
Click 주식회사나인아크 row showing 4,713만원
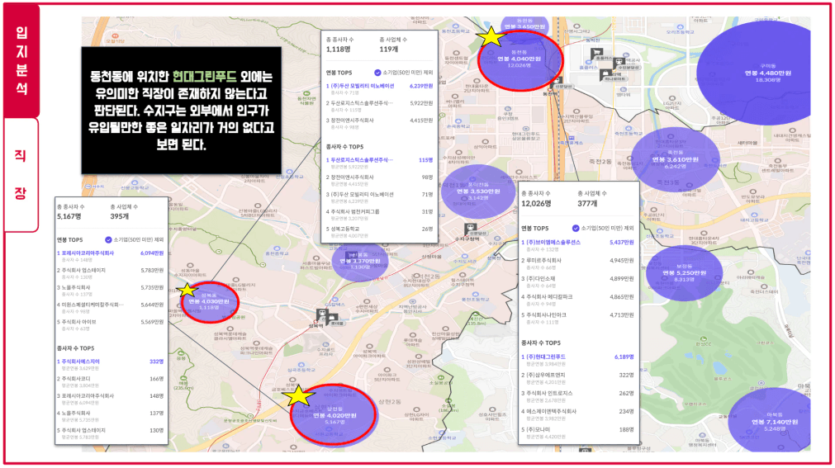coord(577,318)
